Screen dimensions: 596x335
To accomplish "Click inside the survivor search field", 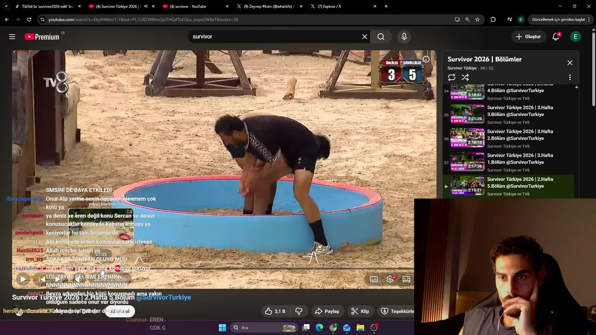I will [x=275, y=37].
